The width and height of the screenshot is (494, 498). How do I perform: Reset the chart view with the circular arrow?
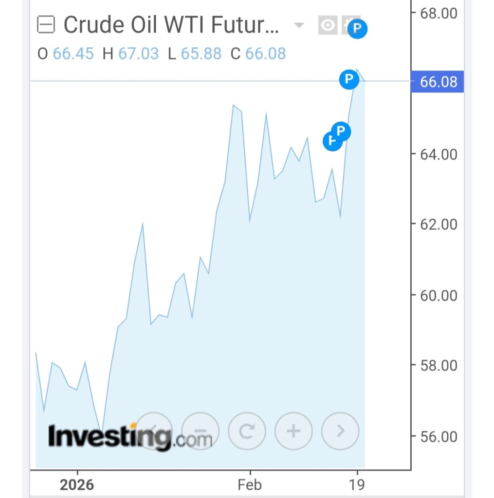coord(247,431)
